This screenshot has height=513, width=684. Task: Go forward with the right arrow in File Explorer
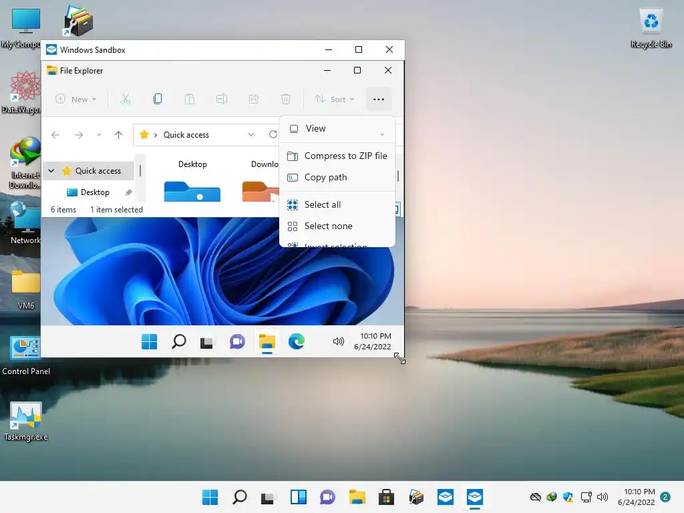tap(79, 135)
